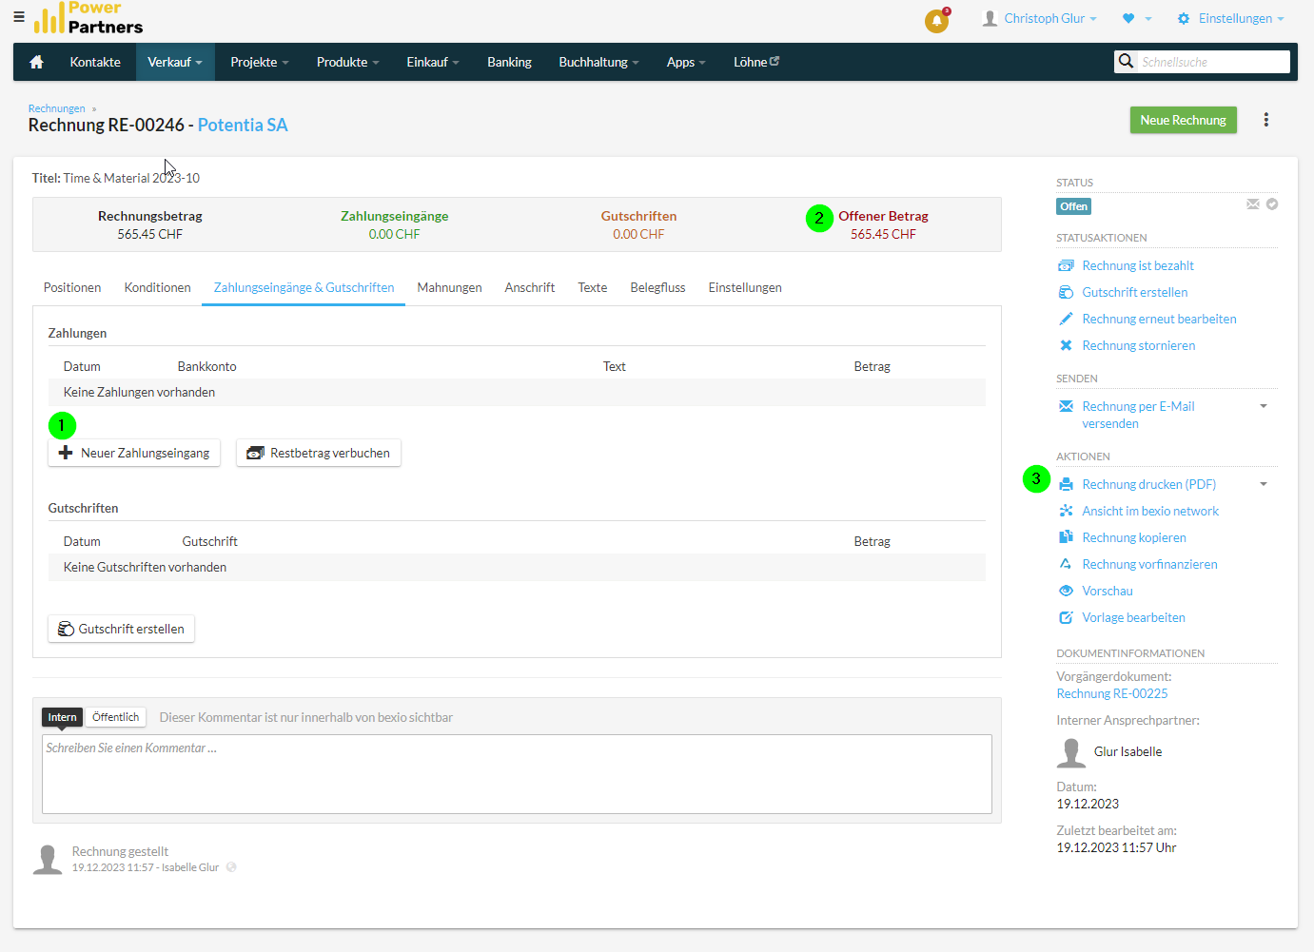Click Gutschrift erstellen button below table
Image resolution: width=1314 pixels, height=952 pixels.
click(x=122, y=629)
